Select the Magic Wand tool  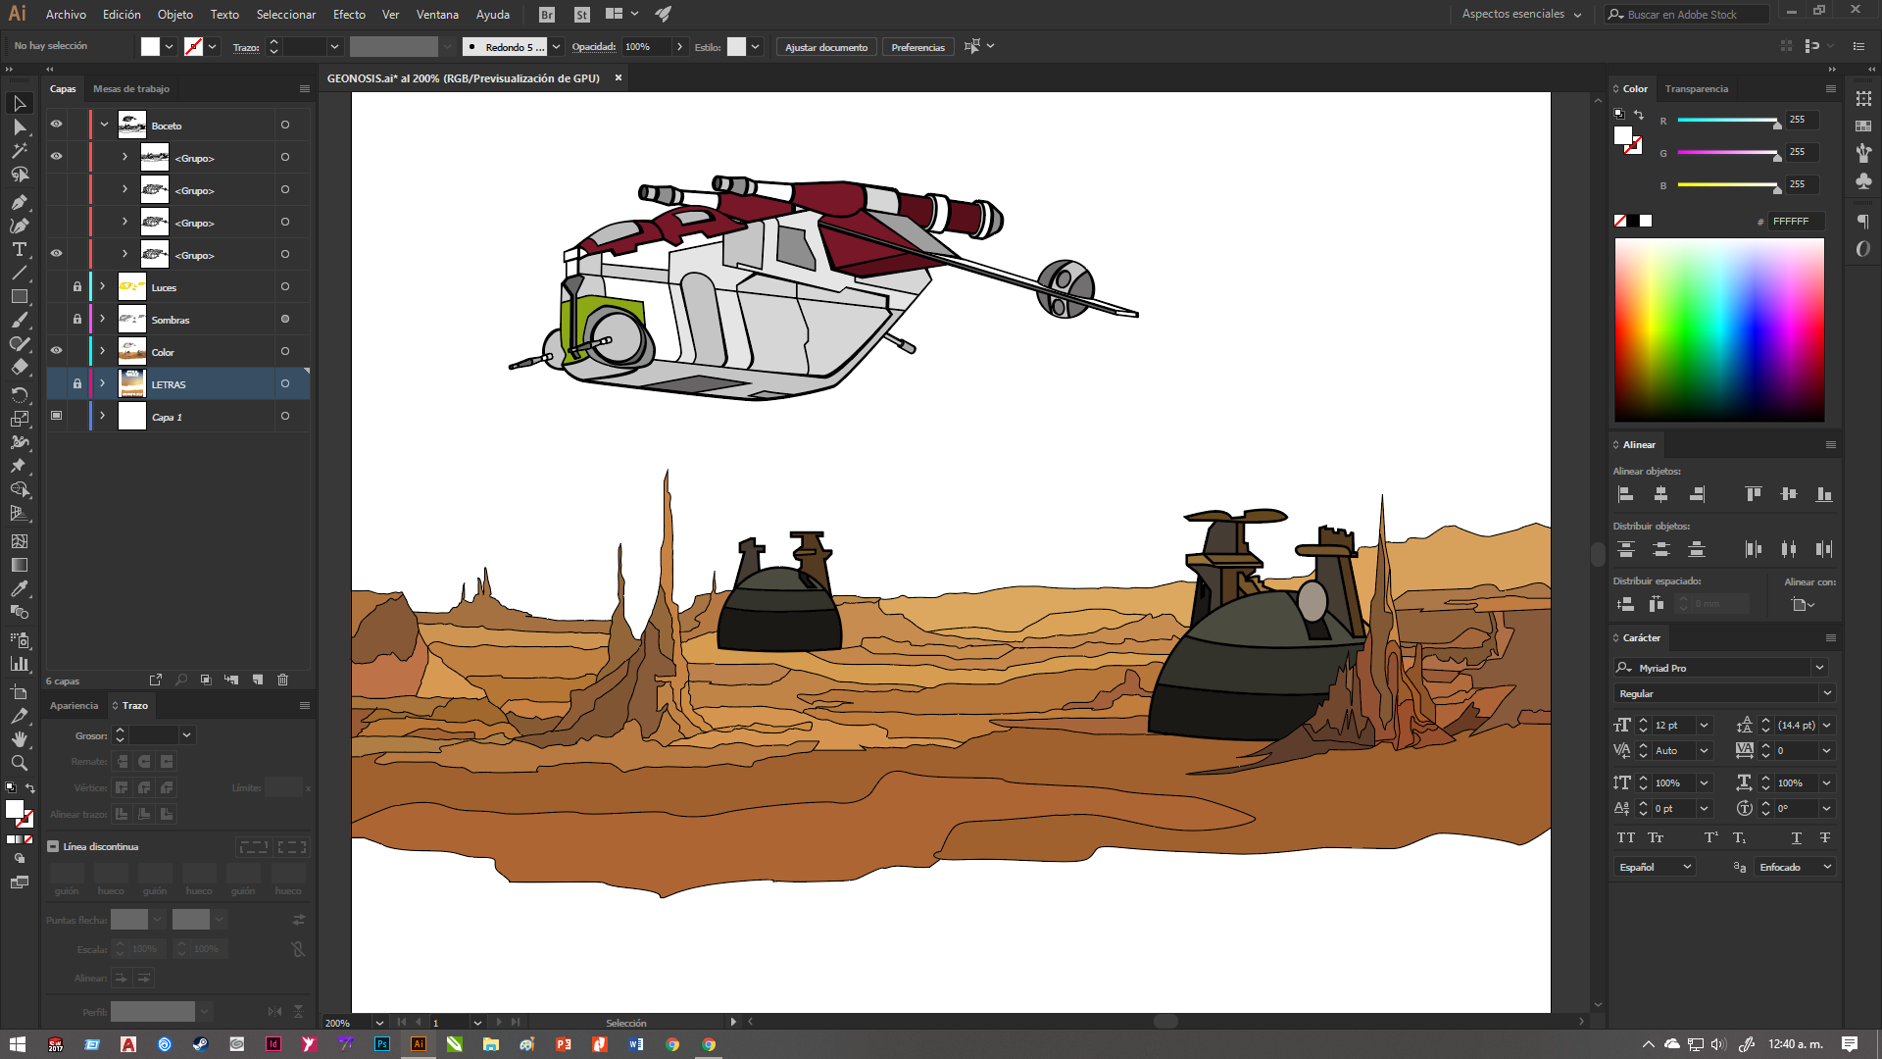[19, 151]
